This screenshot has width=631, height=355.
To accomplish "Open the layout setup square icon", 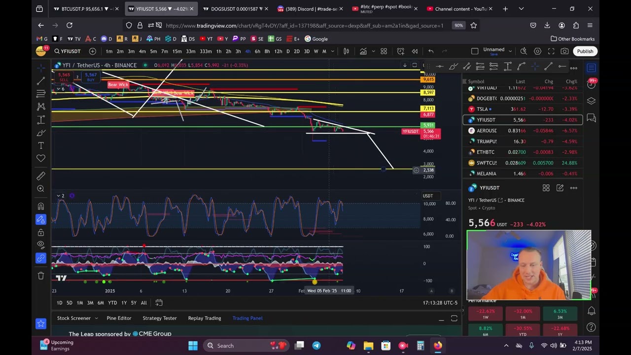I will coord(475,51).
